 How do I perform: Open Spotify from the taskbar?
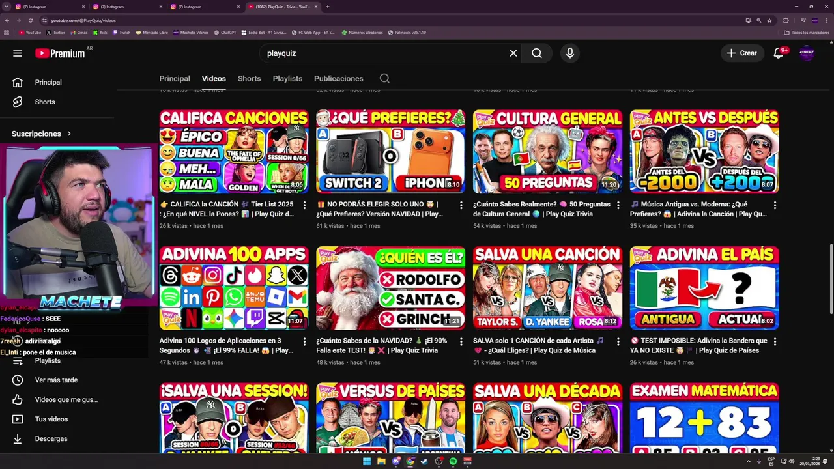[x=453, y=461]
